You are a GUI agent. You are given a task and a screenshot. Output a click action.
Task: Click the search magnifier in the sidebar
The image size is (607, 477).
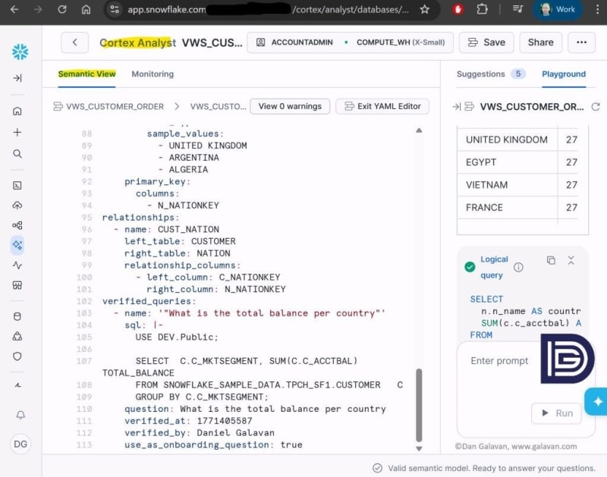[17, 154]
